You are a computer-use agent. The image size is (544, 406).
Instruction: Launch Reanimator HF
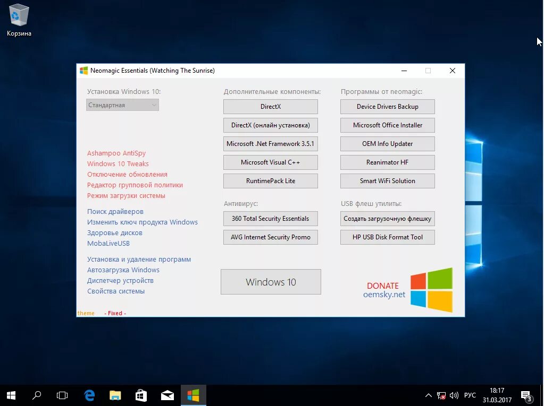coord(388,162)
